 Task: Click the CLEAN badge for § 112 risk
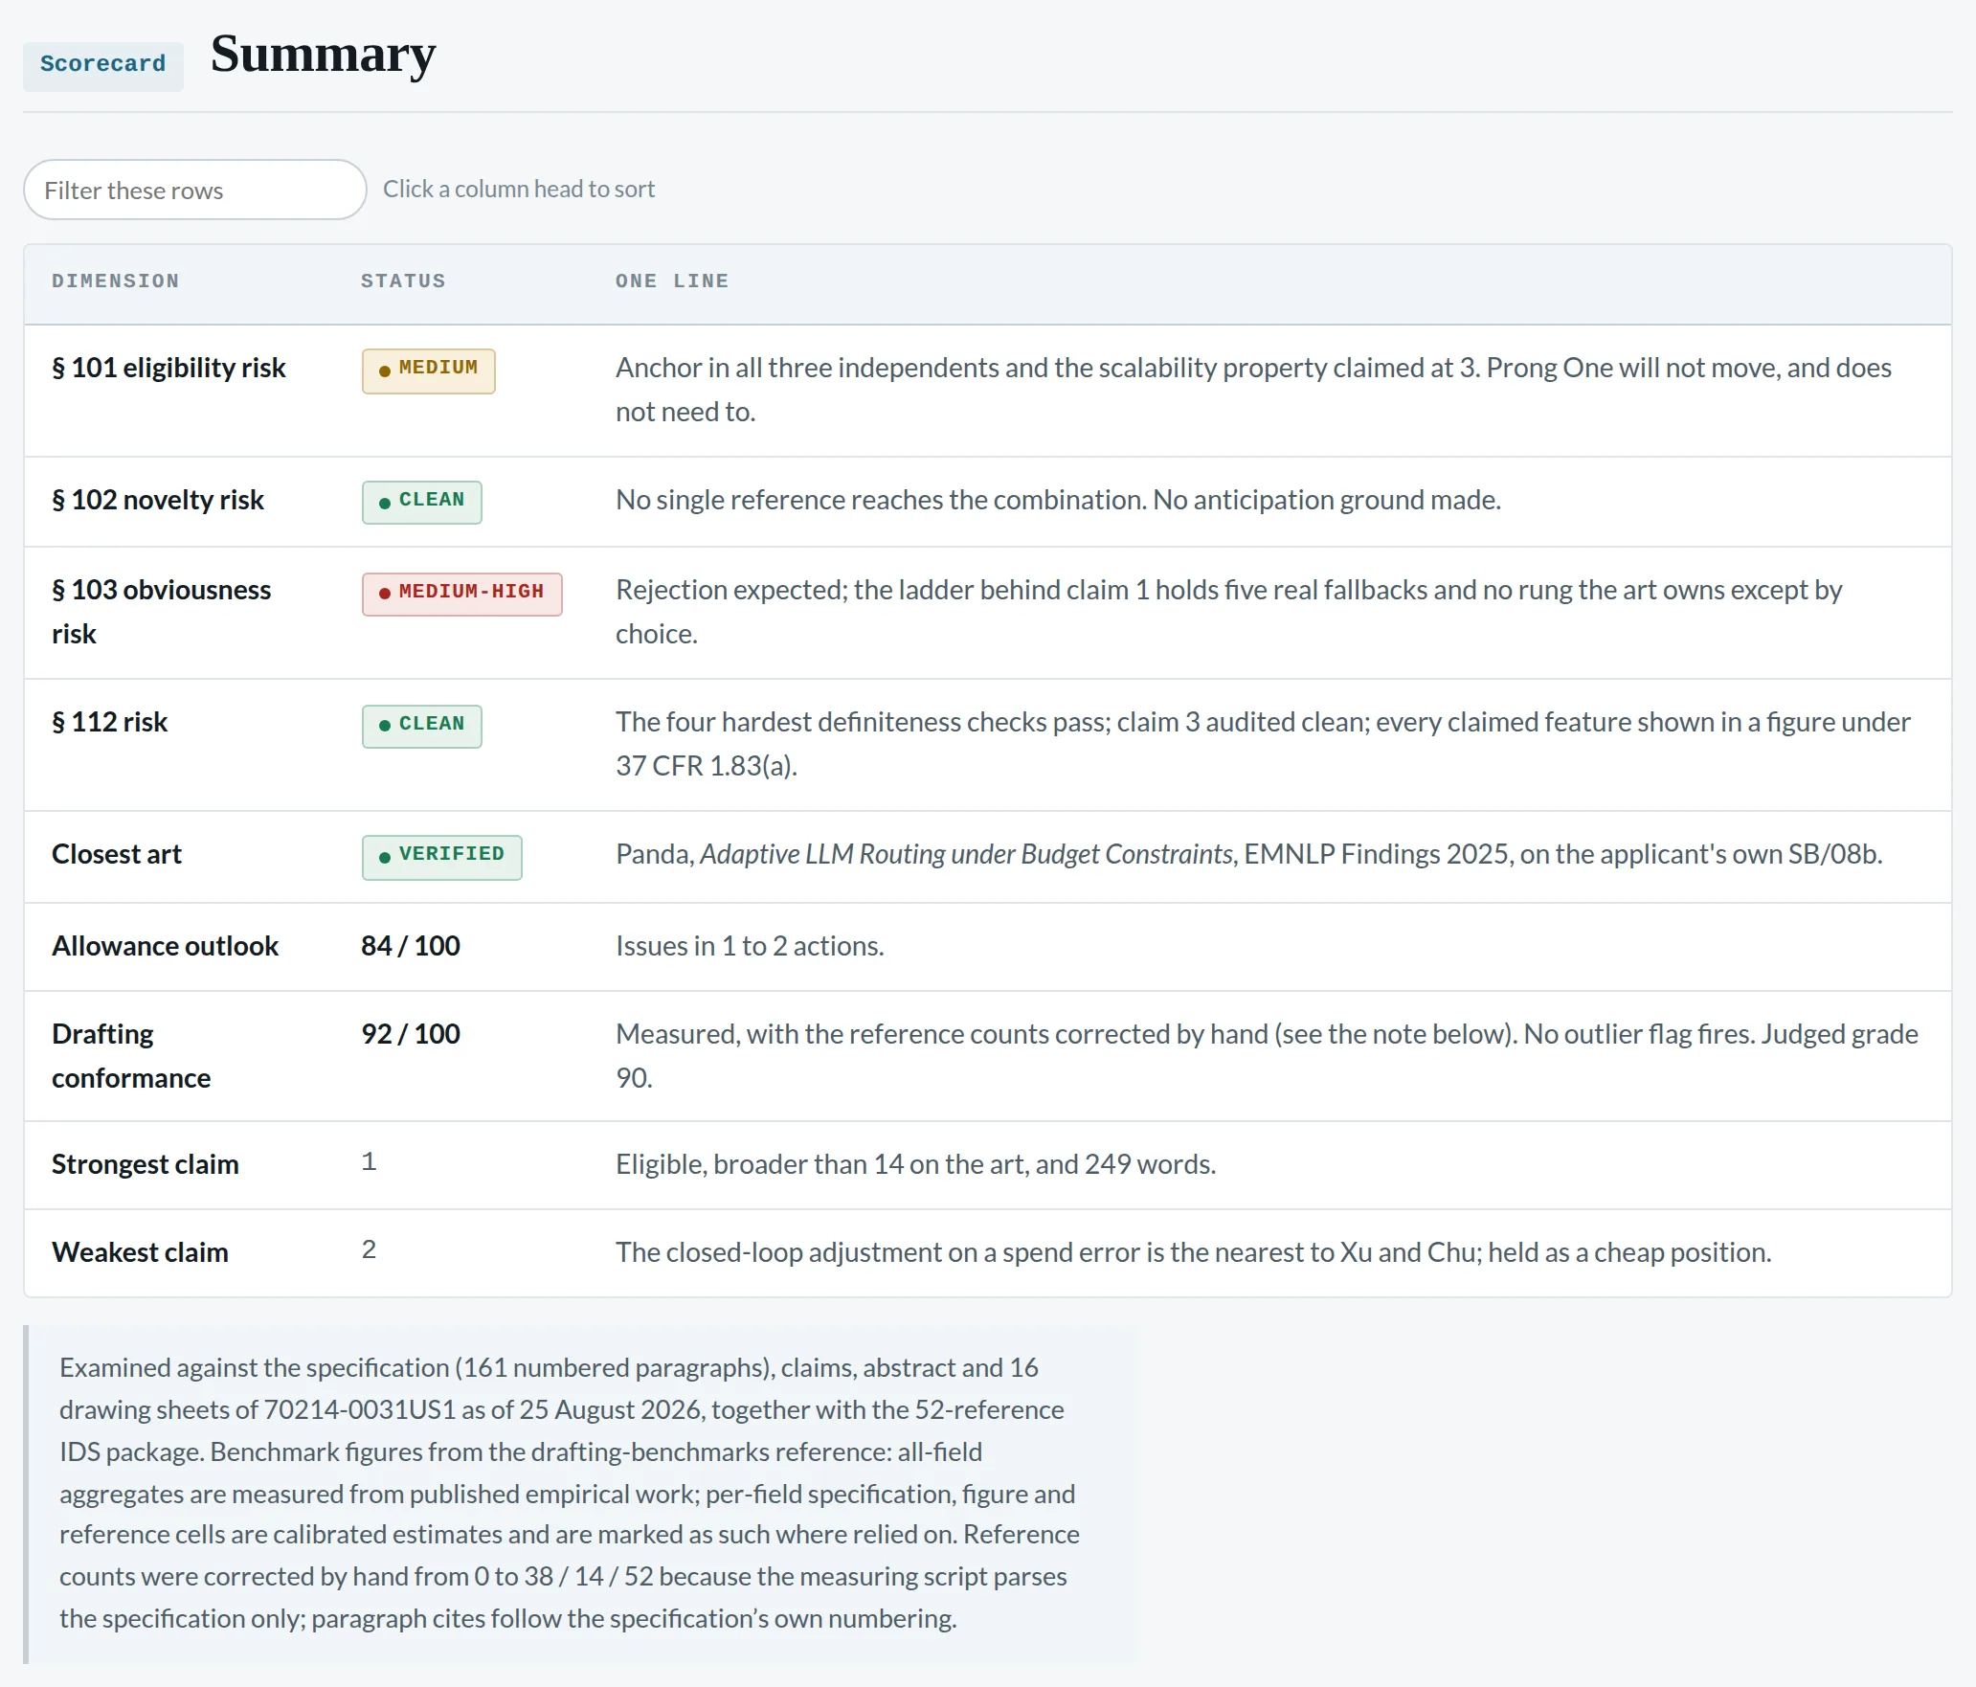pyautogui.click(x=422, y=726)
